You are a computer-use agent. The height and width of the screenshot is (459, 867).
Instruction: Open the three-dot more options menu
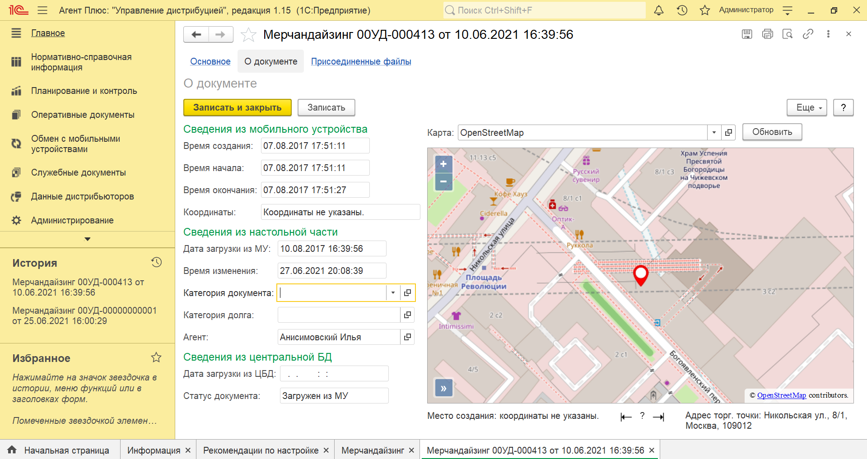(828, 34)
